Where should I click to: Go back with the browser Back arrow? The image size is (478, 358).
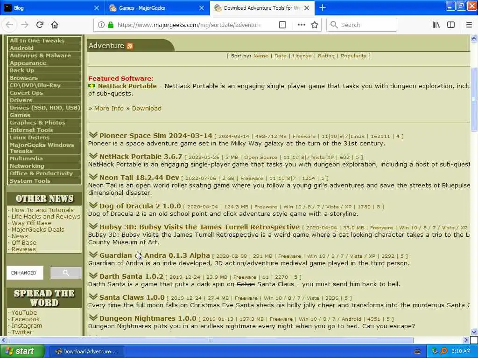[9, 25]
